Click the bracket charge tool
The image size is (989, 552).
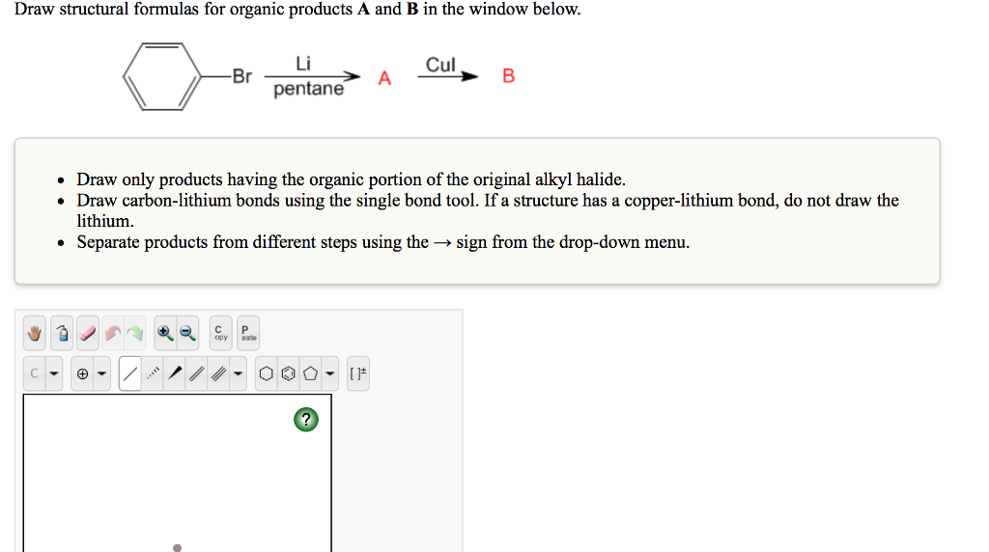(x=358, y=373)
